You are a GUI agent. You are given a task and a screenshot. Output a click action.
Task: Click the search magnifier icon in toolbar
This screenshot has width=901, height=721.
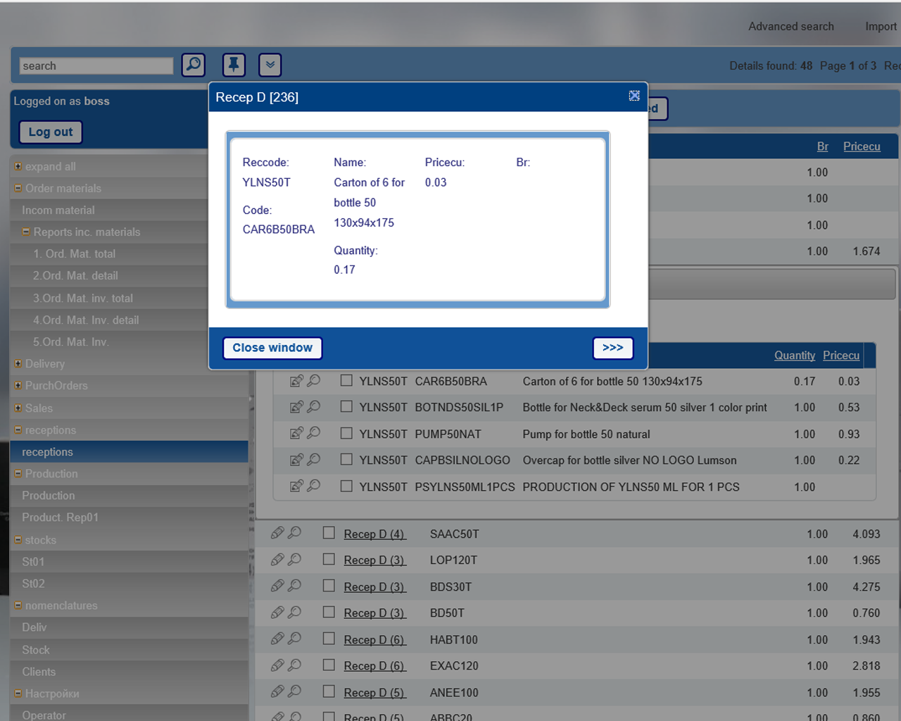point(193,65)
